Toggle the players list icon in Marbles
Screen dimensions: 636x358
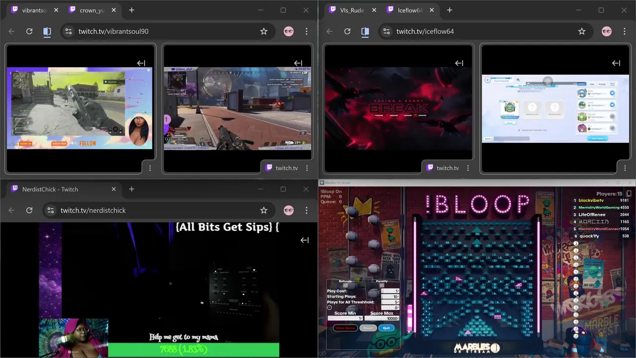[x=629, y=193]
